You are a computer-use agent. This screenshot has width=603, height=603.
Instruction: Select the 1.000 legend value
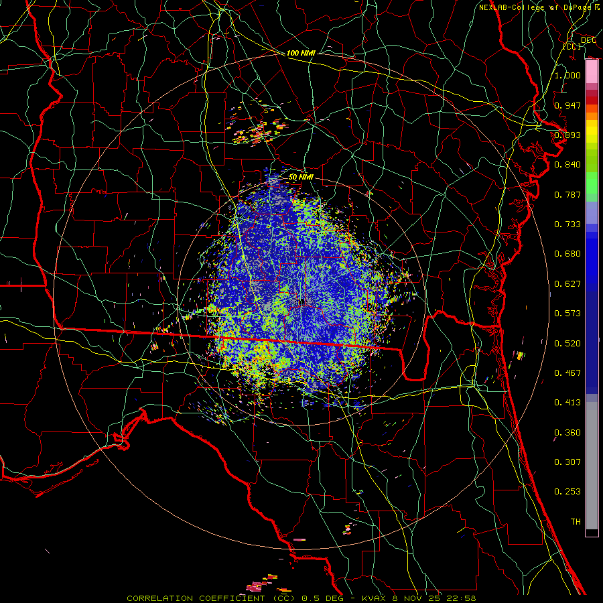click(x=567, y=75)
